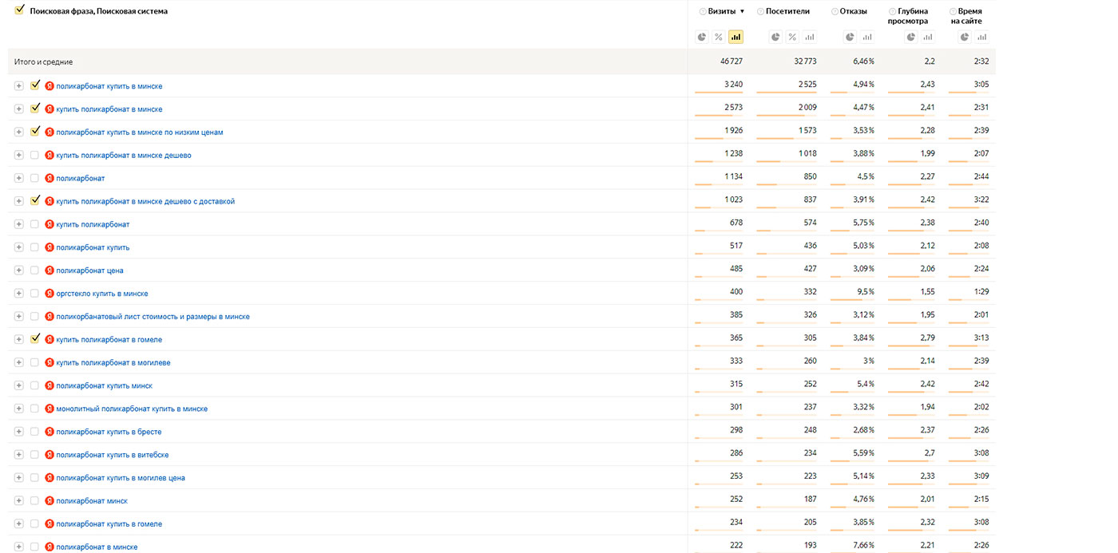Open 'купить поликарбонат в гомеле' link
This screenshot has height=553, width=1118.
pos(109,340)
